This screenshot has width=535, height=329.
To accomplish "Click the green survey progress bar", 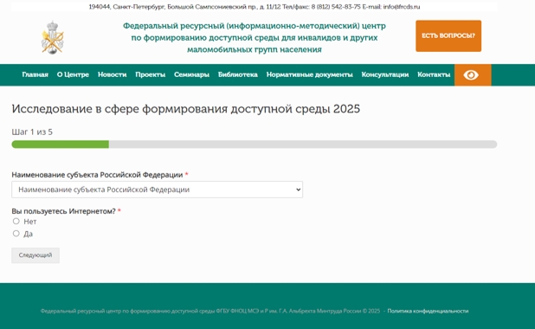I will pyautogui.click(x=60, y=145).
